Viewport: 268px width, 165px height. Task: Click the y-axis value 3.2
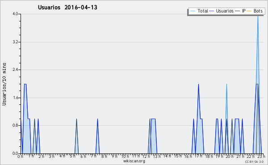(x=15, y=42)
